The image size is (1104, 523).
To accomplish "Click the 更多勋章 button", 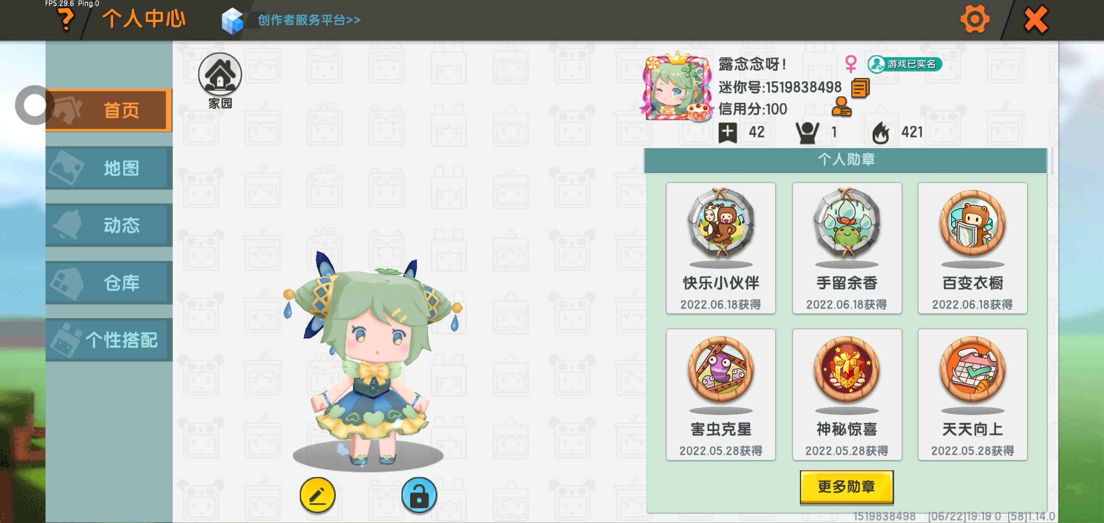I will click(x=846, y=487).
